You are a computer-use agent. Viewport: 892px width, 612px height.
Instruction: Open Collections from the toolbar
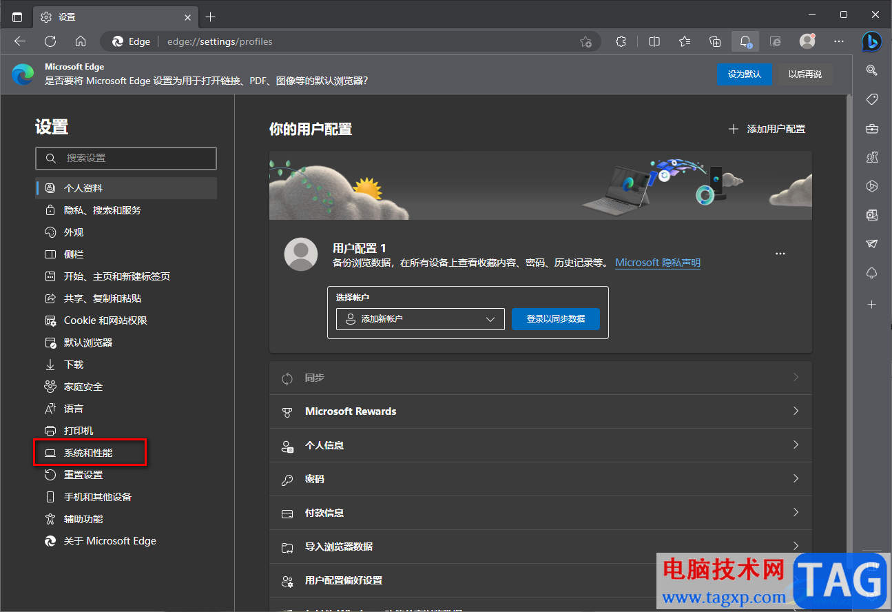point(715,41)
